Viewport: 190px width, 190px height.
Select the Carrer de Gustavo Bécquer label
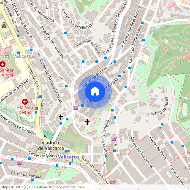(x=51, y=81)
